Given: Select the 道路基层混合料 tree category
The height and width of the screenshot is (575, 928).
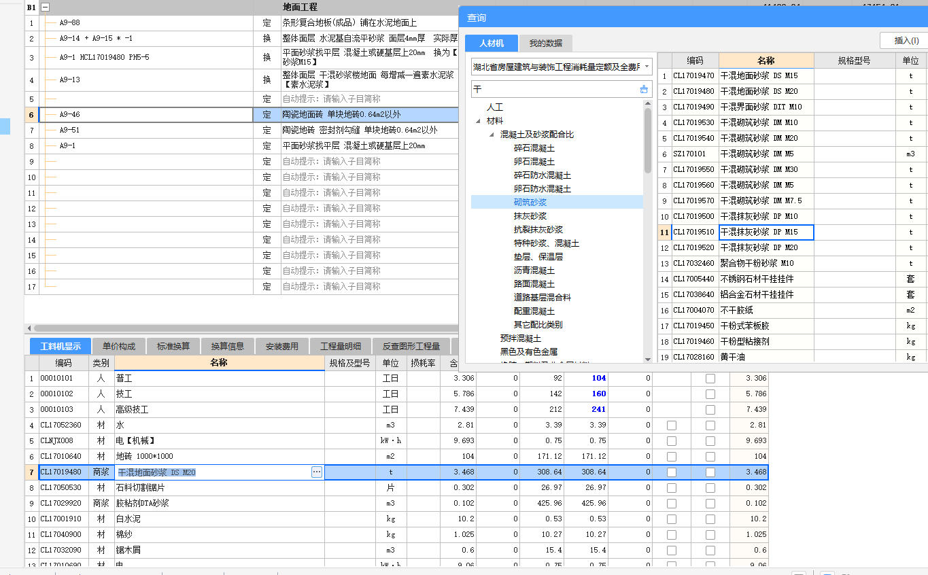Looking at the screenshot, I should (543, 298).
